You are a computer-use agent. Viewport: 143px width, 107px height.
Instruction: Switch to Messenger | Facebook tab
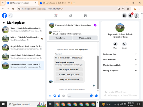[x=22, y=3]
